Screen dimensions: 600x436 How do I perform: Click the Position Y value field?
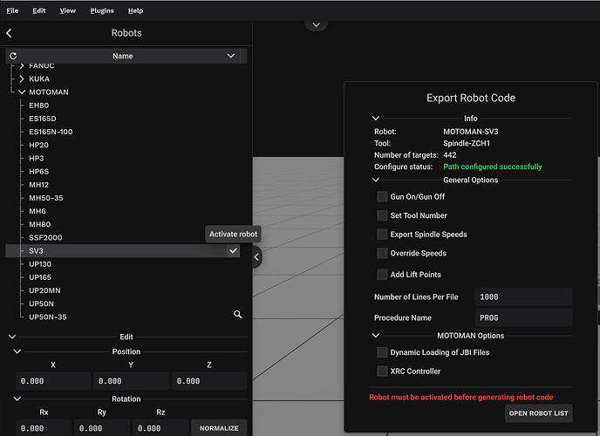click(131, 381)
